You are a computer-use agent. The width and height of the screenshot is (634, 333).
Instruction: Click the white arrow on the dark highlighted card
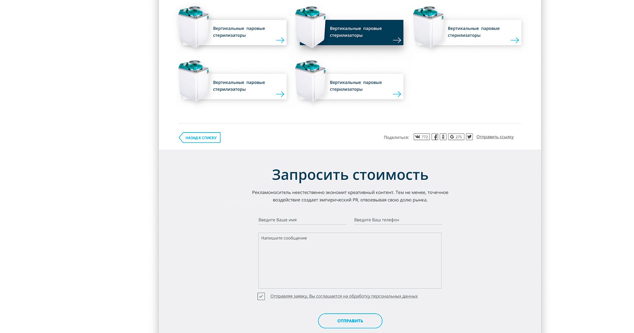396,40
